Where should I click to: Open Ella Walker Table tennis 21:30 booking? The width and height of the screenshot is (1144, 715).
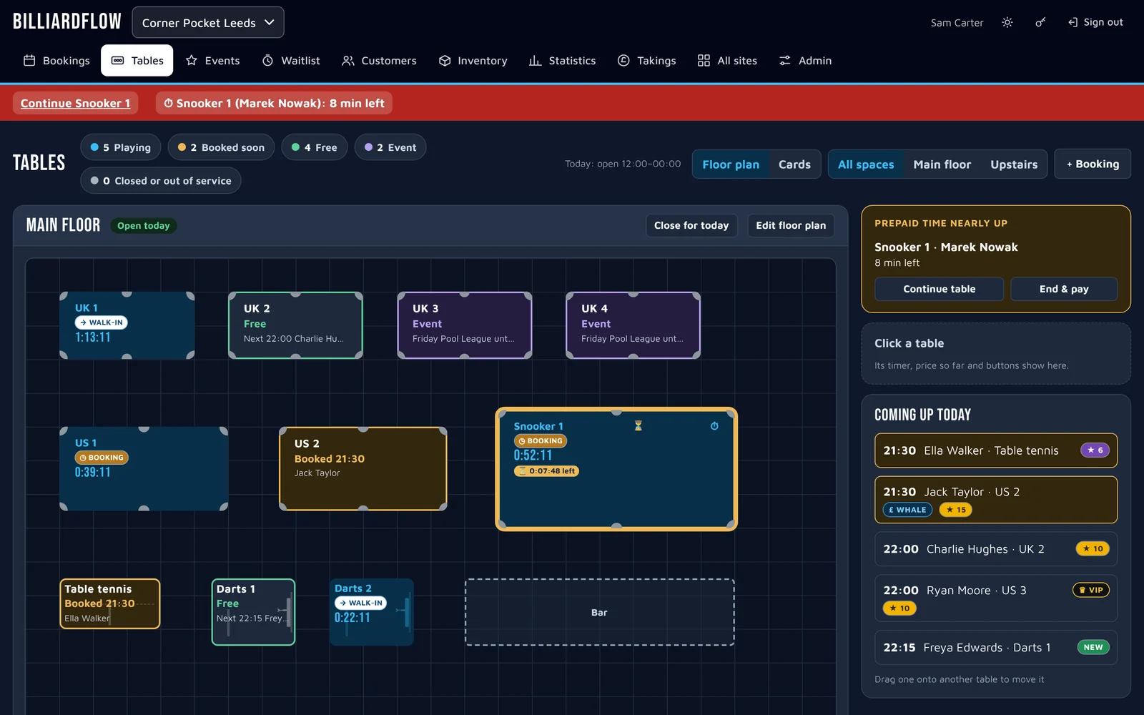pyautogui.click(x=996, y=450)
